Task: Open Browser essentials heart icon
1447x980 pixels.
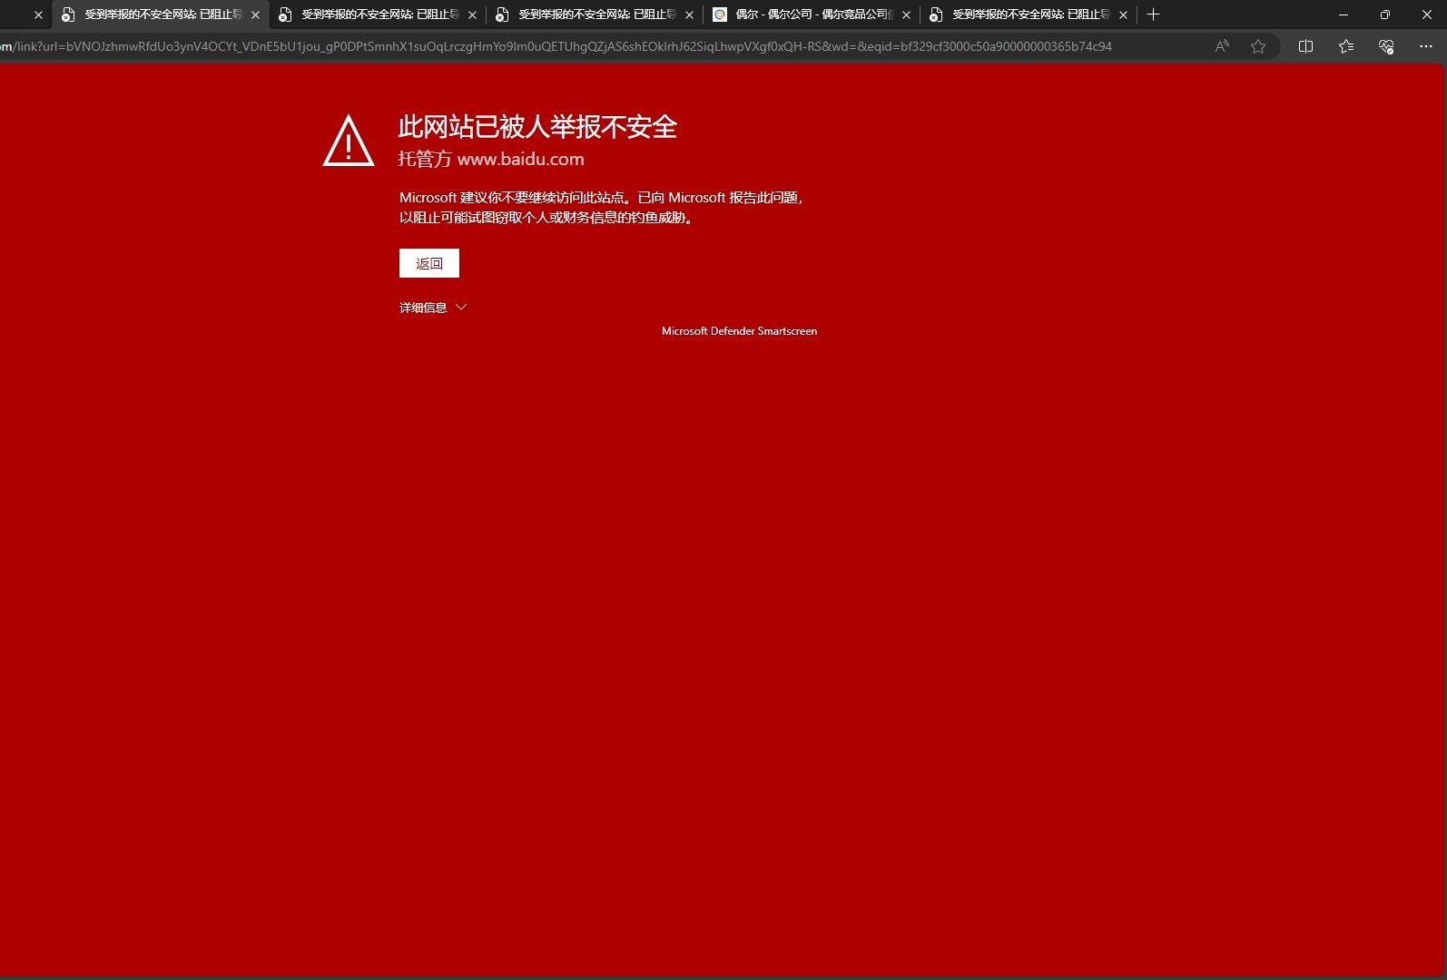Action: pos(1385,46)
